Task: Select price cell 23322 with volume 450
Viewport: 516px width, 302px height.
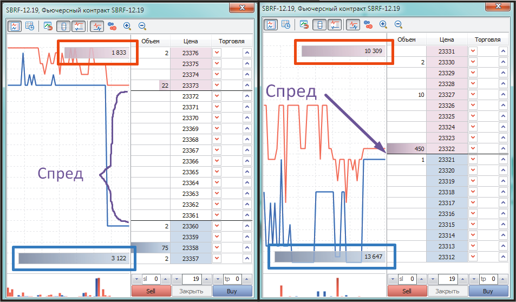Action: [447, 149]
